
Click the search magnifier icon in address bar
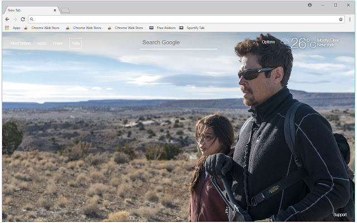tap(32, 20)
